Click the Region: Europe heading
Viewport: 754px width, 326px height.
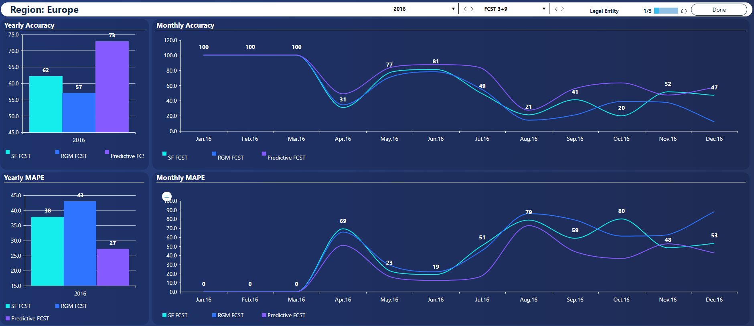44,10
